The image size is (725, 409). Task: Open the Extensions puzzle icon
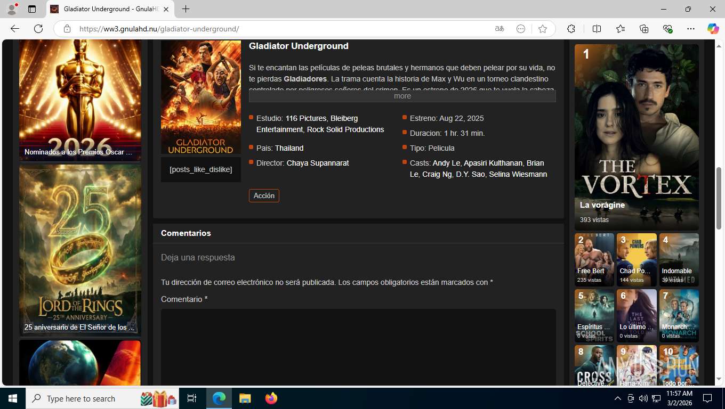571,29
